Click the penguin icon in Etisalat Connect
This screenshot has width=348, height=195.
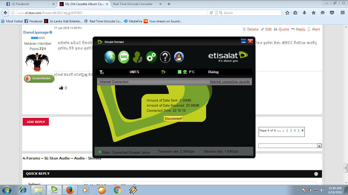coord(179,57)
